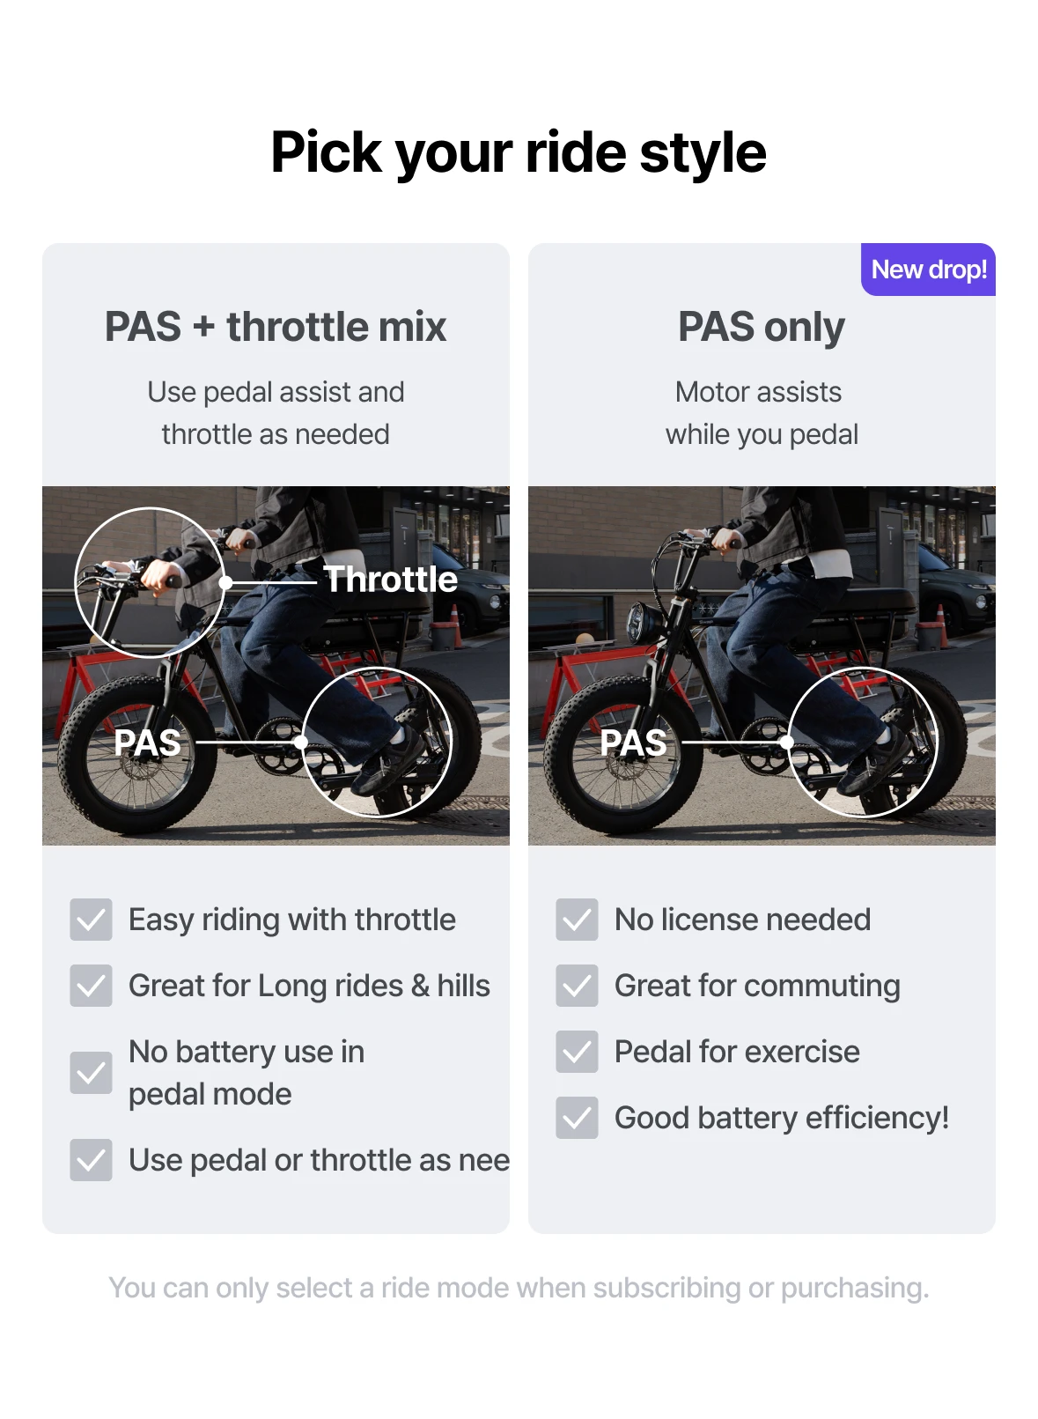
Task: Check the 'Good battery efficiency!' checkbox
Action: (577, 1118)
